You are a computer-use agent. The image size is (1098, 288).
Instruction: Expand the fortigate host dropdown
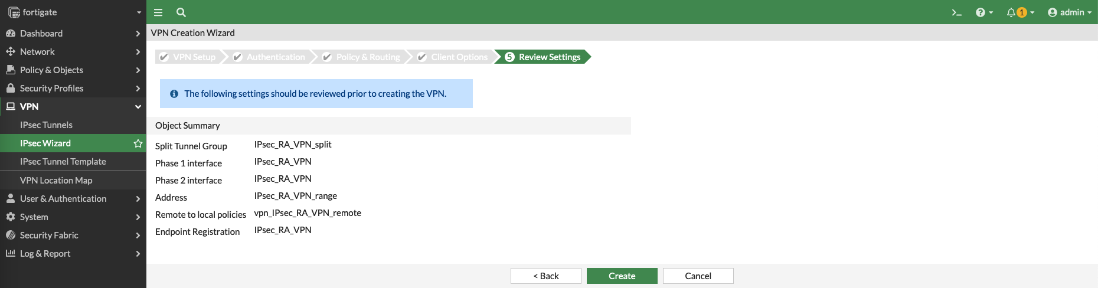click(139, 12)
